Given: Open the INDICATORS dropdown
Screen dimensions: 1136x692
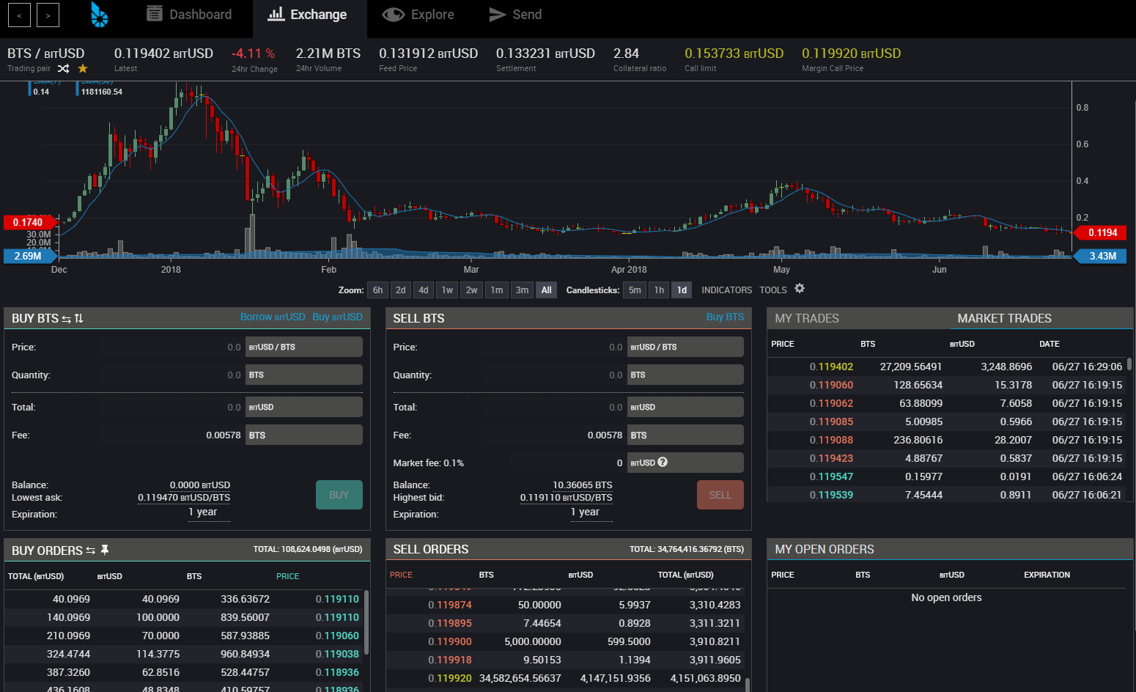Looking at the screenshot, I should coord(726,290).
